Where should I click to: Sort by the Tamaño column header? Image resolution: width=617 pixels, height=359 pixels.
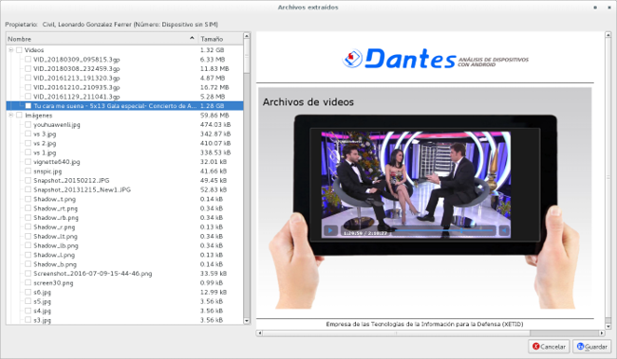220,39
